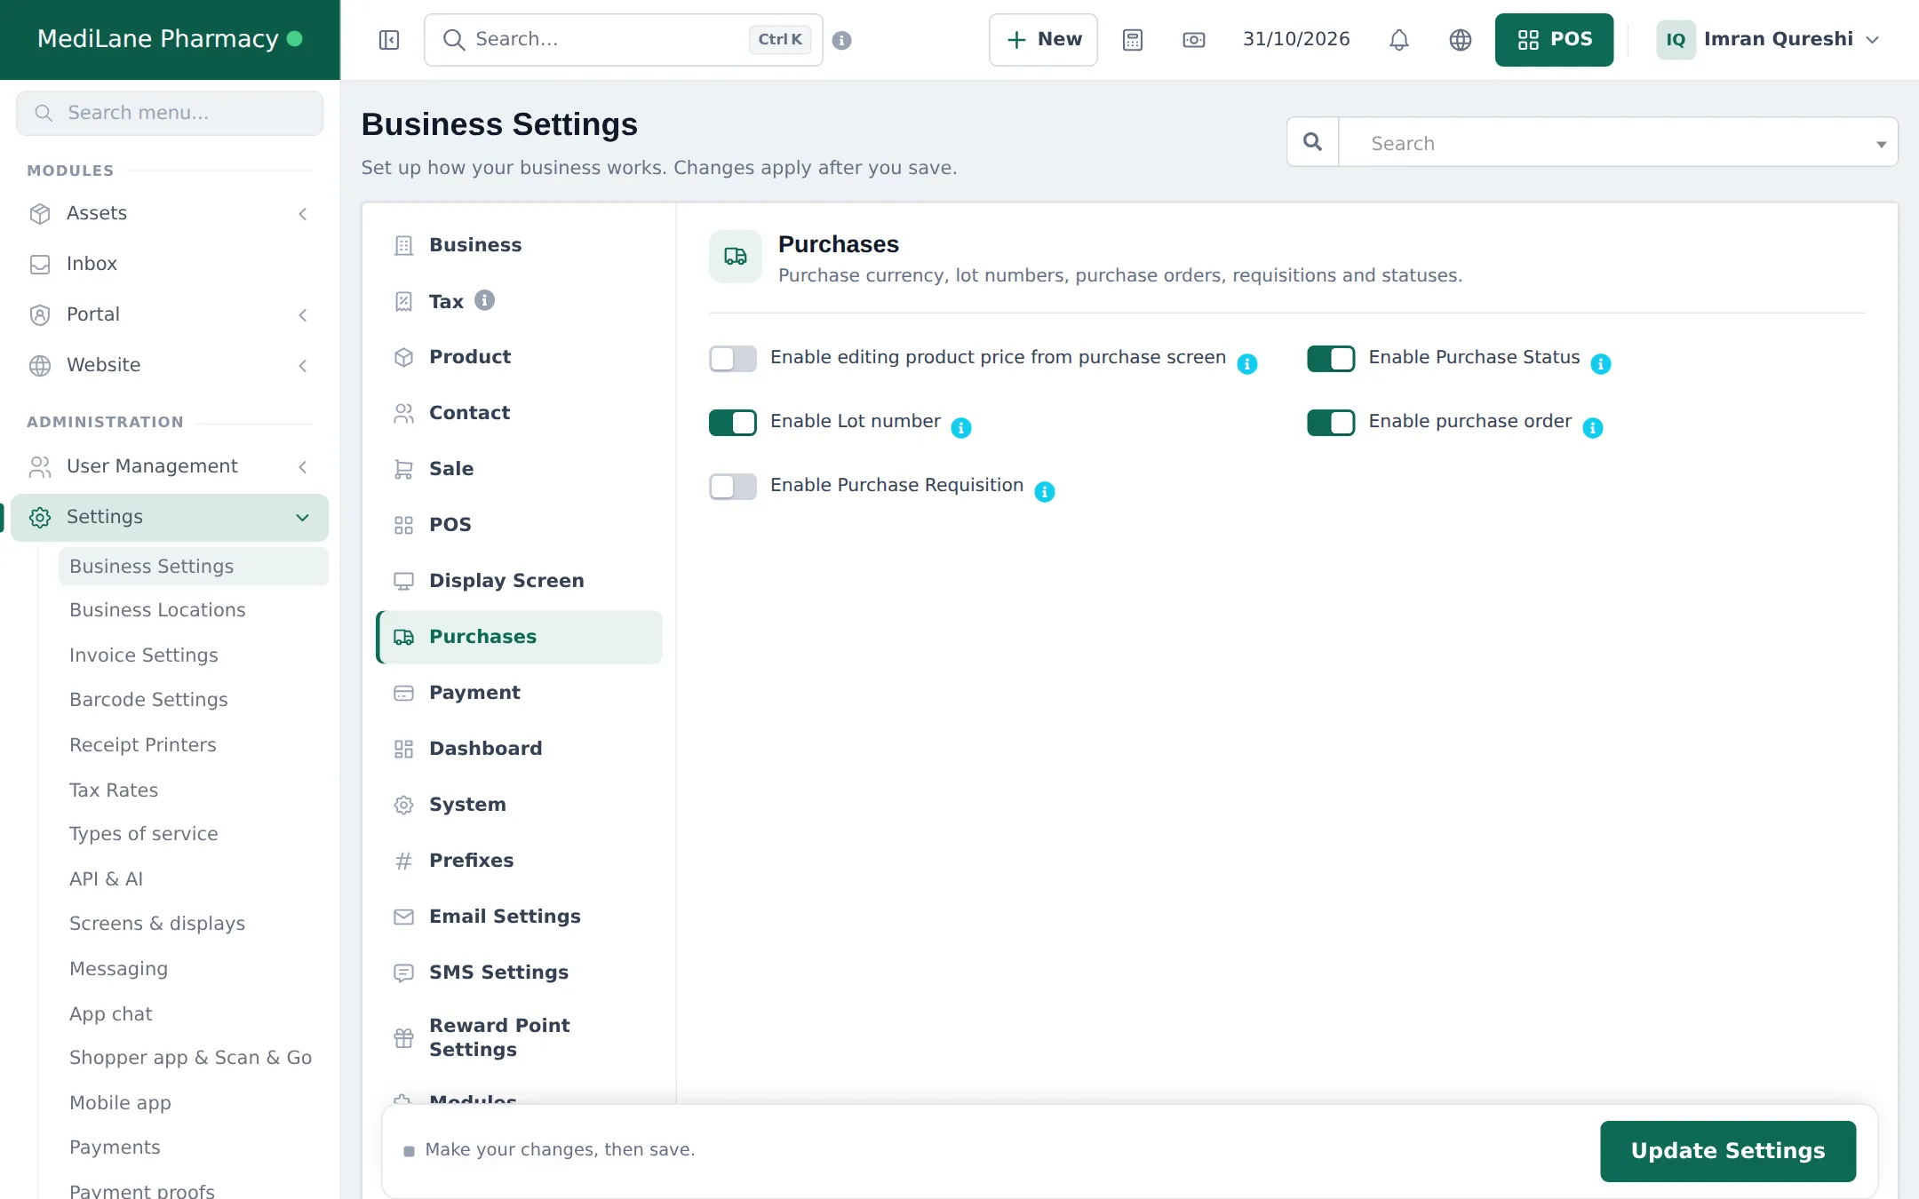Image resolution: width=1919 pixels, height=1199 pixels.
Task: Toggle Enable Lot number switch
Action: (x=733, y=423)
